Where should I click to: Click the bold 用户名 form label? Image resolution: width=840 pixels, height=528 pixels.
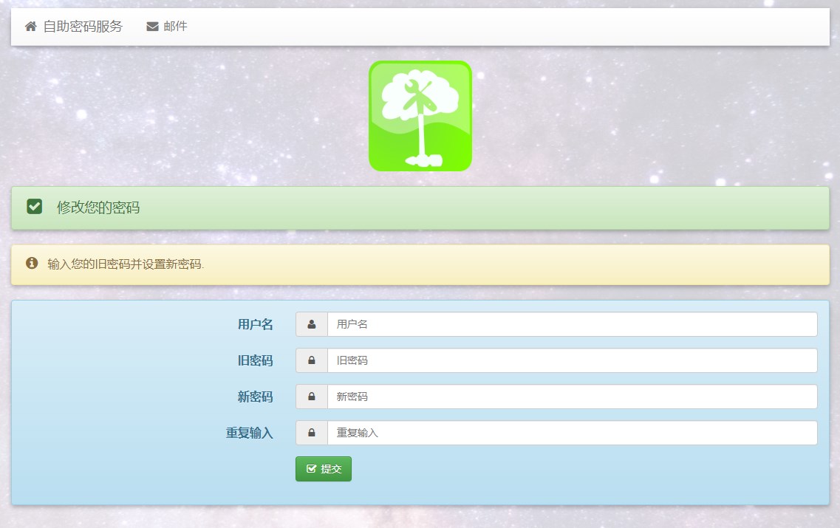pyautogui.click(x=255, y=324)
